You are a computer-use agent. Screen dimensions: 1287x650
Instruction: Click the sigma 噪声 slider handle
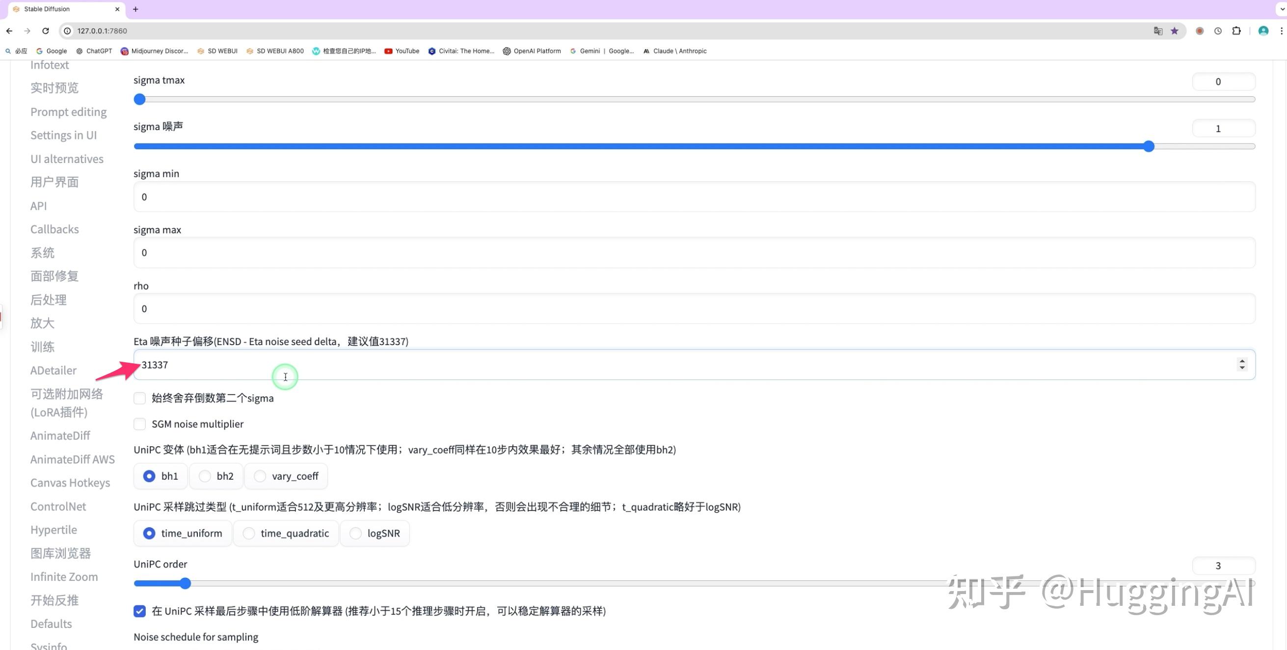(x=1150, y=146)
